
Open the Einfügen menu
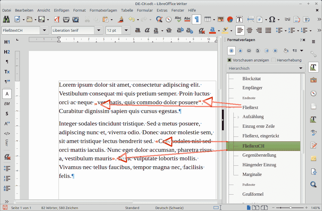point(62,10)
